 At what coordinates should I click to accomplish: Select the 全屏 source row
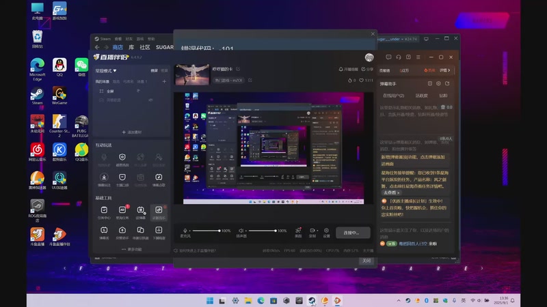coord(131,91)
